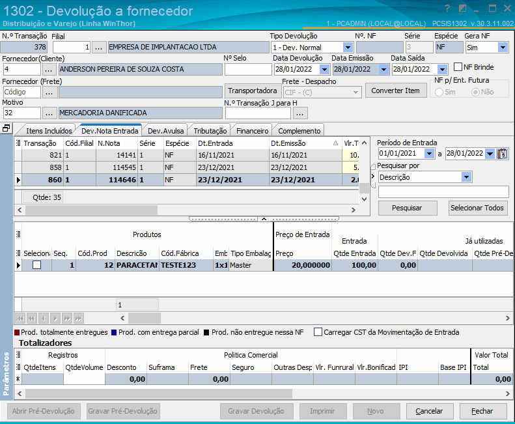
Task: Click the Transportadora button
Action: pos(252,91)
